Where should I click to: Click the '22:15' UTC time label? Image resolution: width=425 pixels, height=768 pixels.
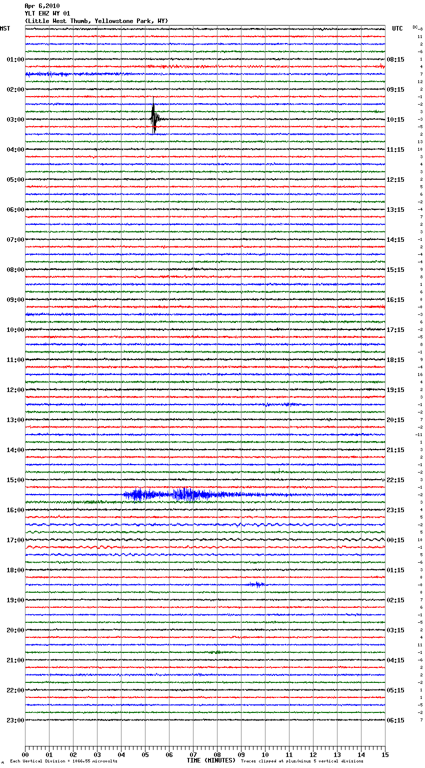395,480
